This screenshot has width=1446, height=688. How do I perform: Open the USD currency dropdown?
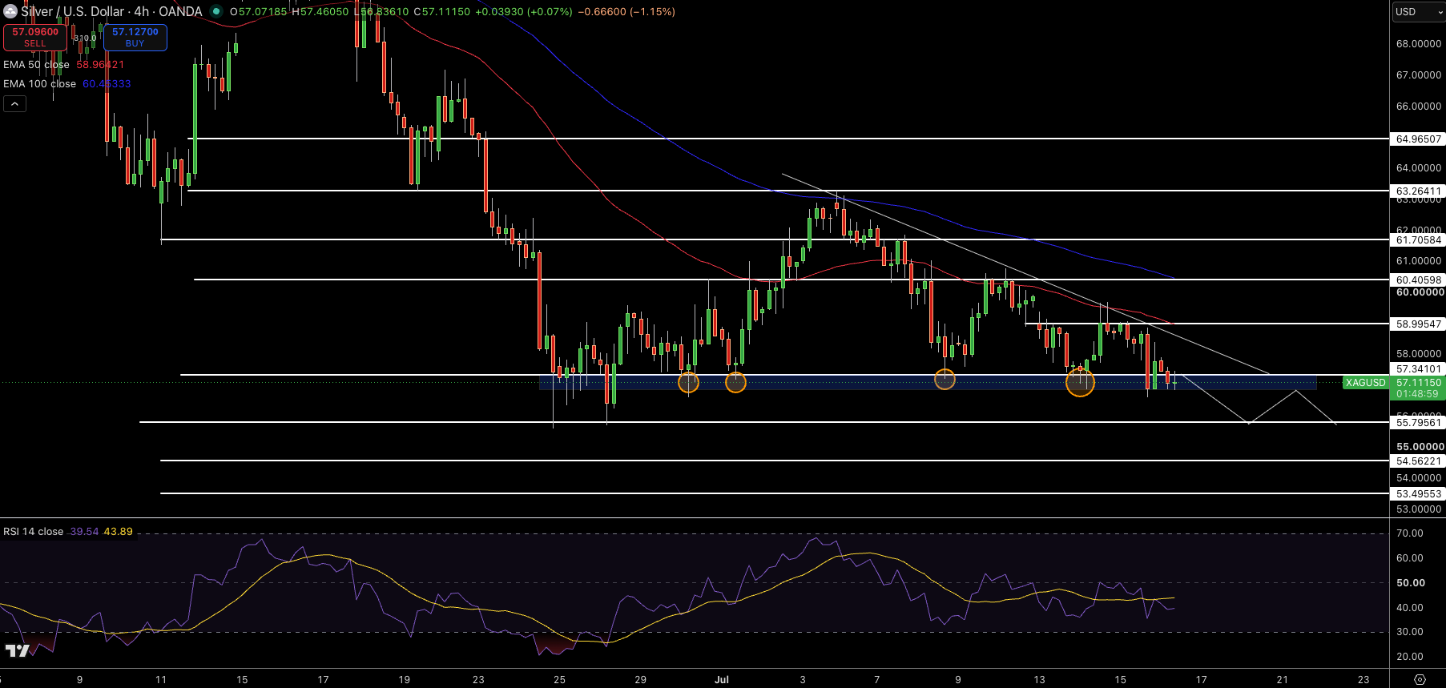[1417, 11]
